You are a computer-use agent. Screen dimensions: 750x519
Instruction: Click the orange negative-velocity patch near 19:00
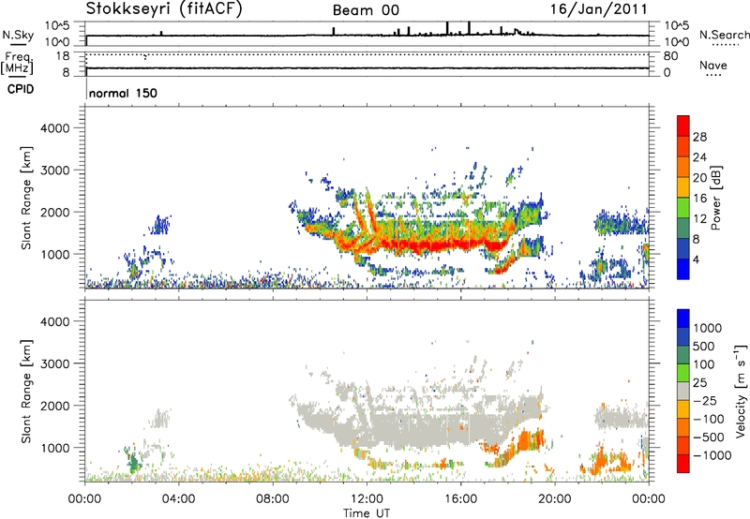tap(529, 439)
